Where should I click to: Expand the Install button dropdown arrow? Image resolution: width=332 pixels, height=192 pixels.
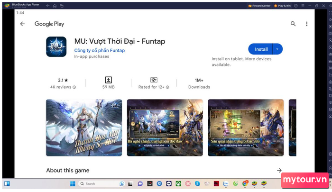coord(277,49)
